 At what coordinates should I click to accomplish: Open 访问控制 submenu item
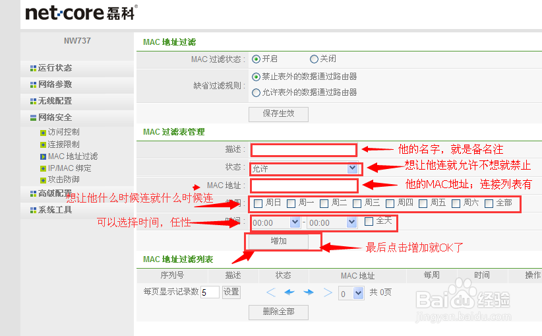[x=63, y=132]
